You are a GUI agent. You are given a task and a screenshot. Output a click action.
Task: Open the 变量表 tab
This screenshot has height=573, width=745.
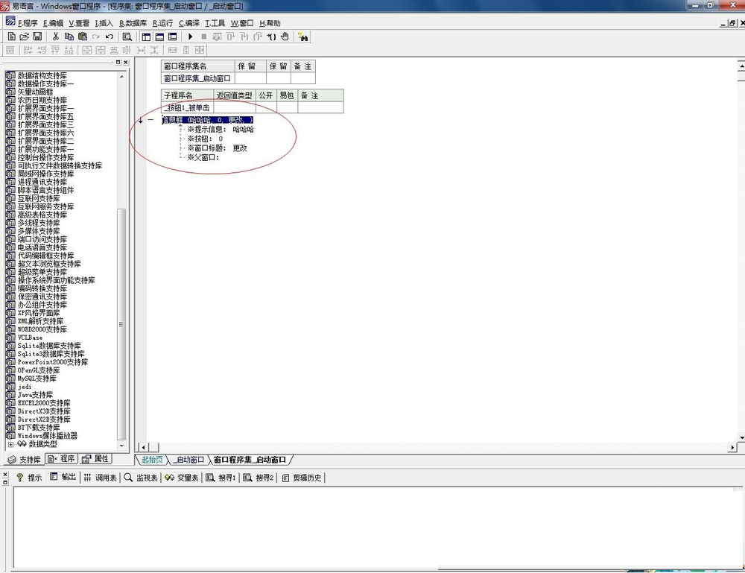pyautogui.click(x=182, y=478)
